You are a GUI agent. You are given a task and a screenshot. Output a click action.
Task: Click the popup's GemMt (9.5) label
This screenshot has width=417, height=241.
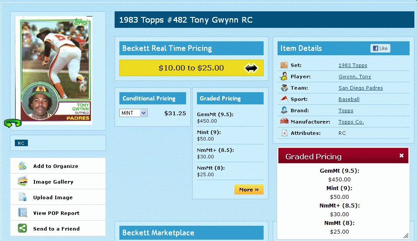[x=339, y=171]
